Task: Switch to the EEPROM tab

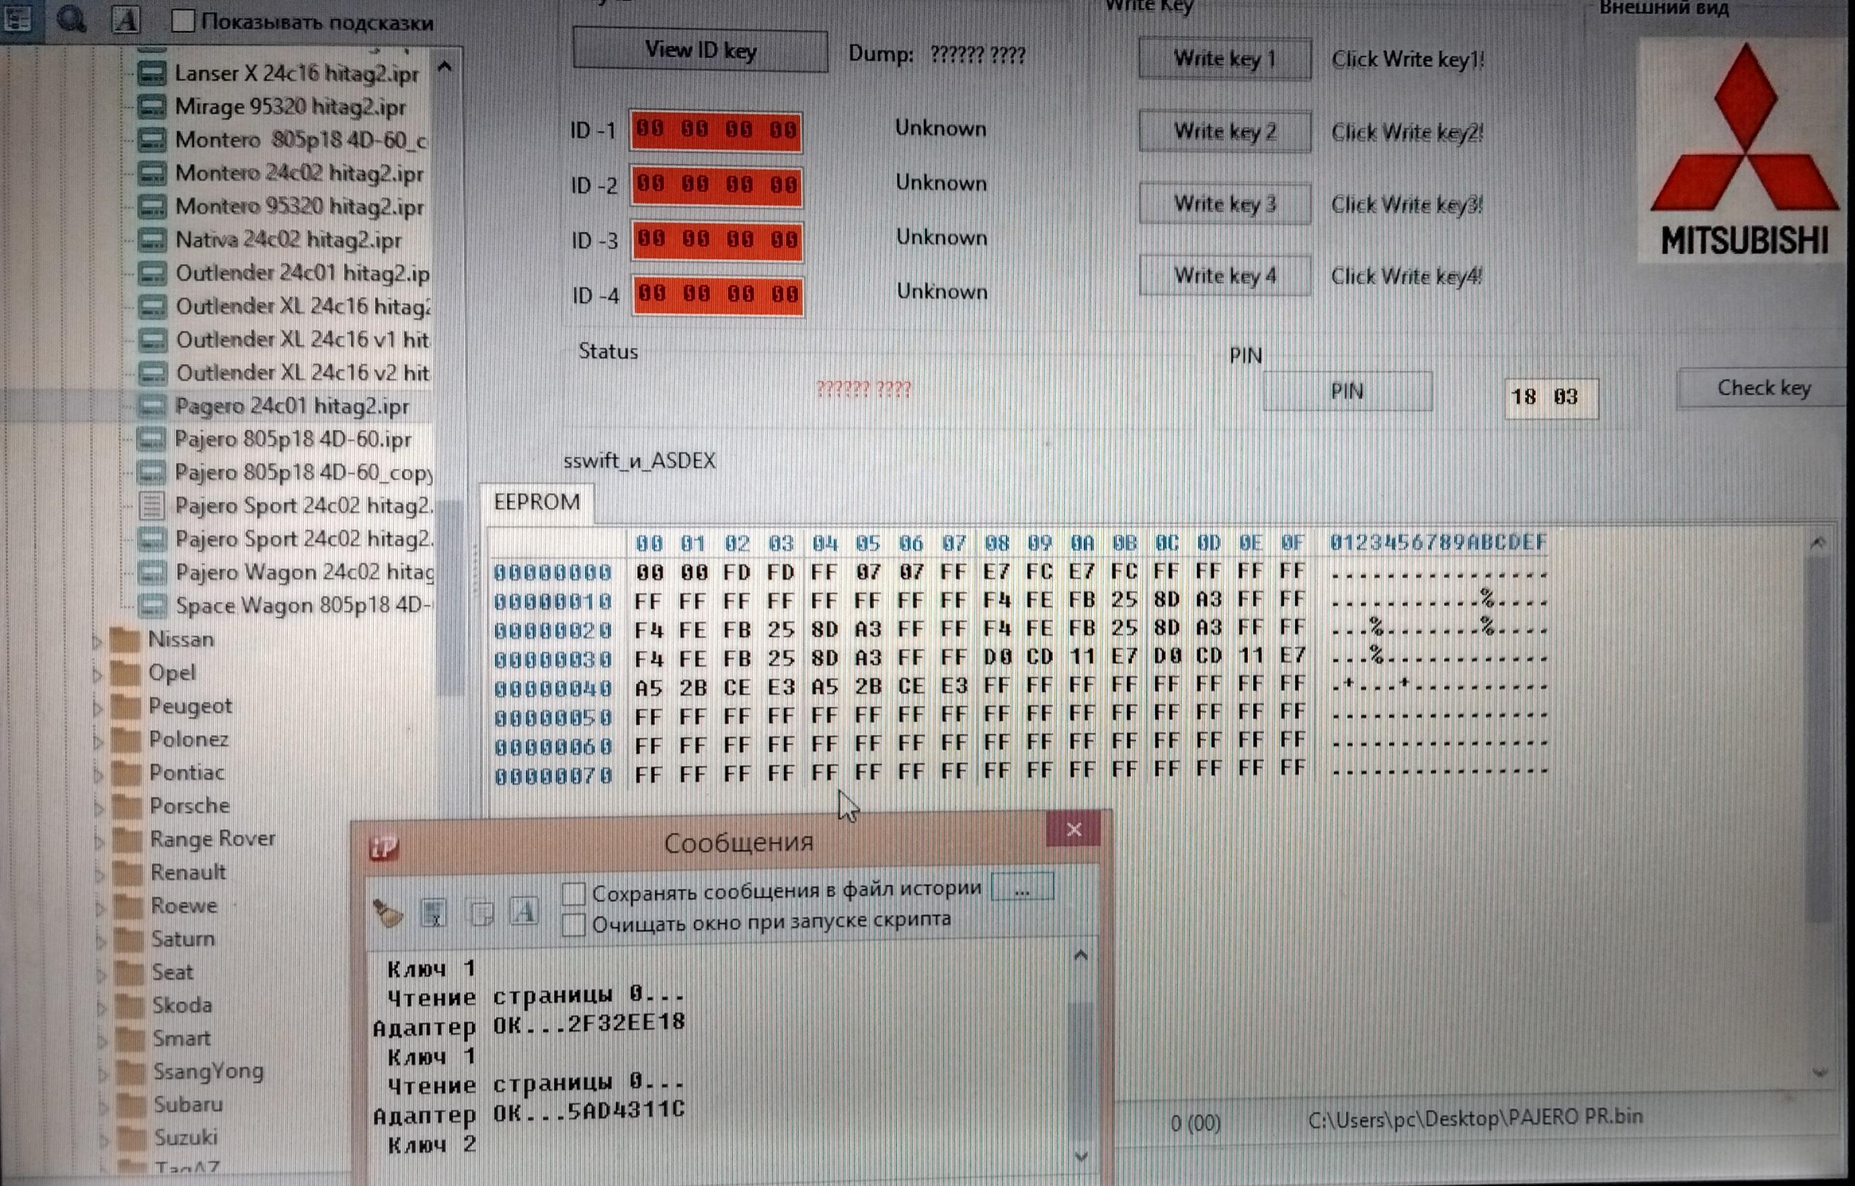Action: [x=536, y=502]
